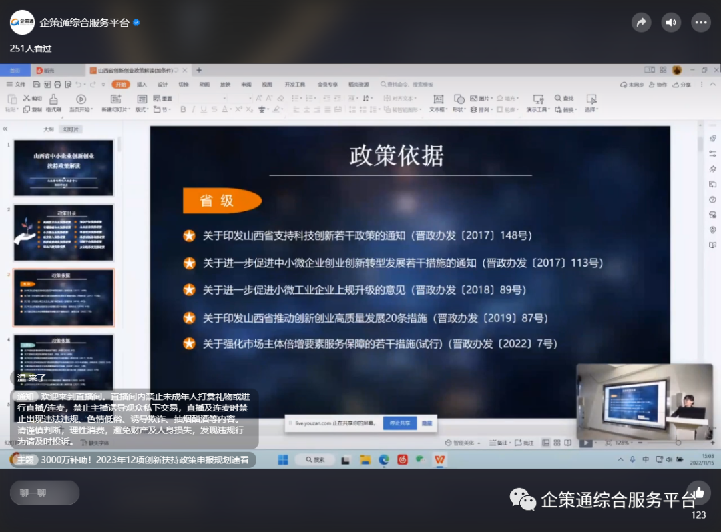
Task: Toggle bold formatting
Action: pyautogui.click(x=183, y=110)
